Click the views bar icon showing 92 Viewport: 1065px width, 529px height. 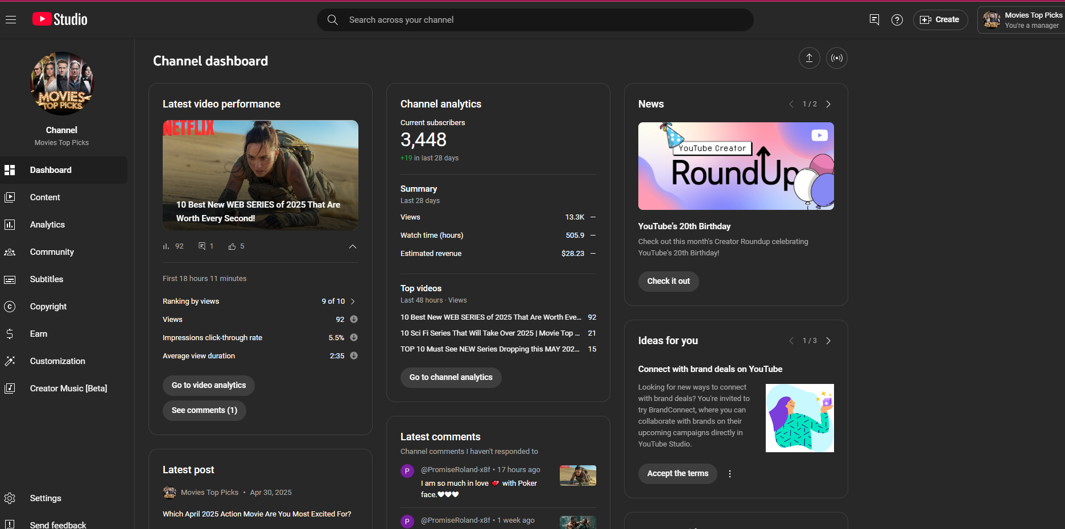(x=166, y=246)
